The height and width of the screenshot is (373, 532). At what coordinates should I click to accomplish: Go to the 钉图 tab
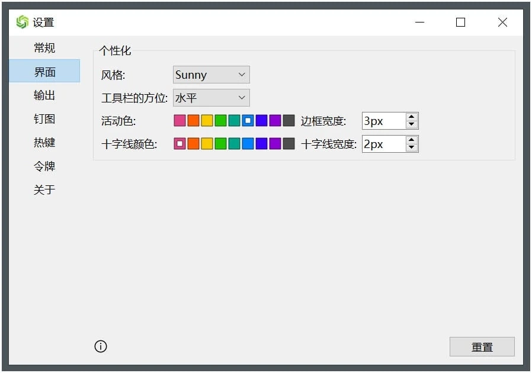[x=44, y=119]
